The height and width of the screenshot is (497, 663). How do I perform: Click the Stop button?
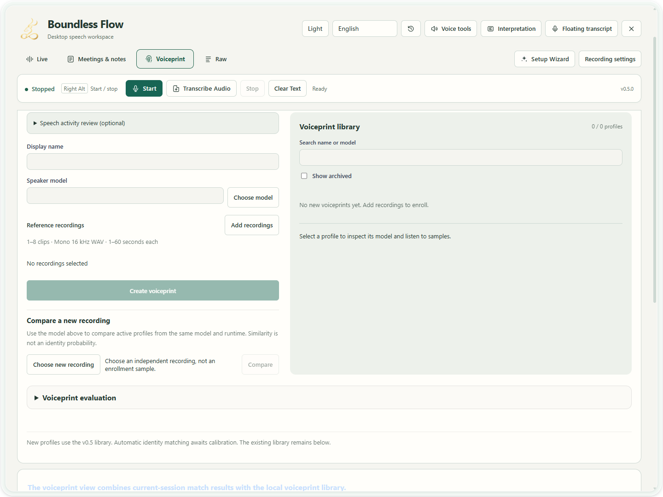[x=252, y=88]
